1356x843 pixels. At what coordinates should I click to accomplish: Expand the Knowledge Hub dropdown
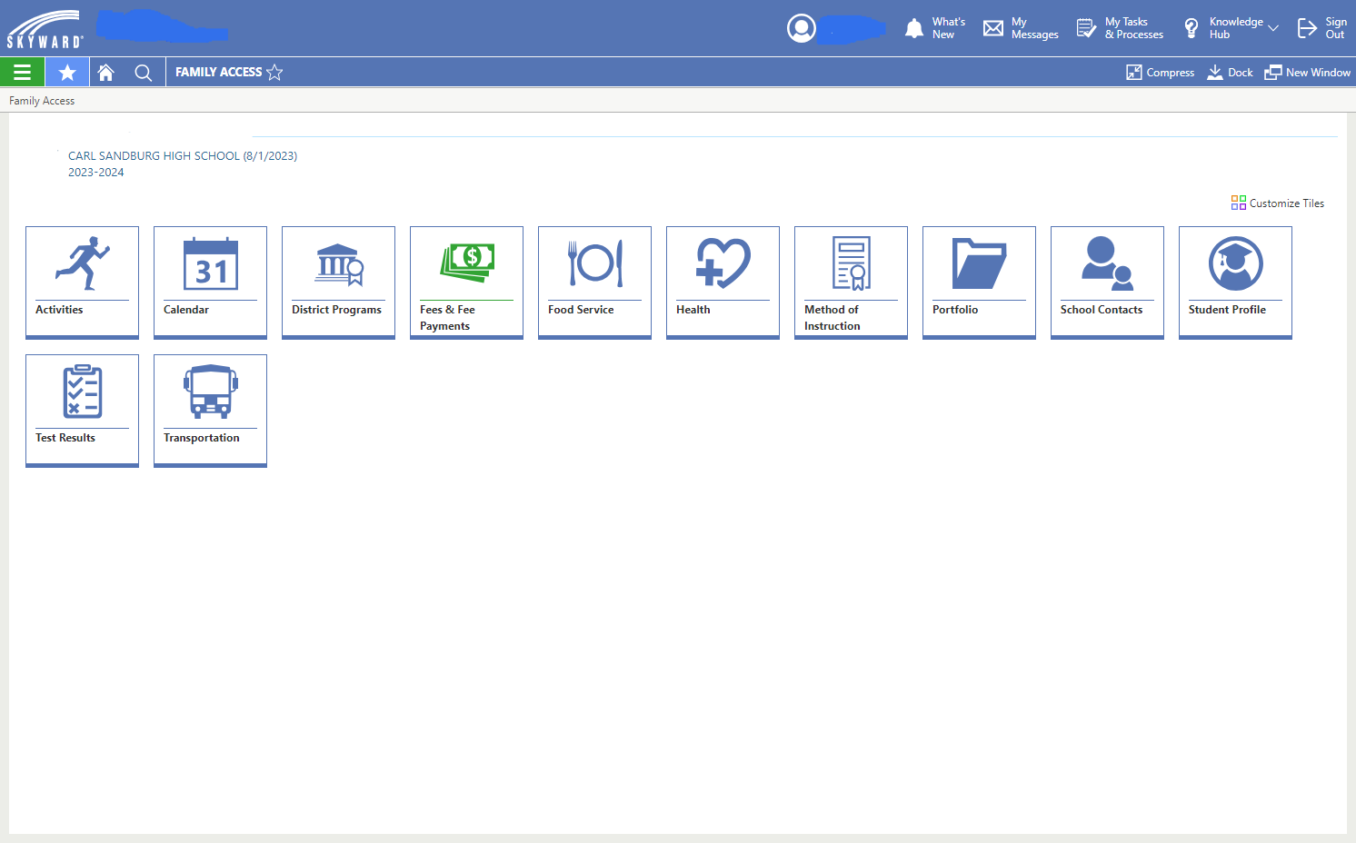(1231, 28)
